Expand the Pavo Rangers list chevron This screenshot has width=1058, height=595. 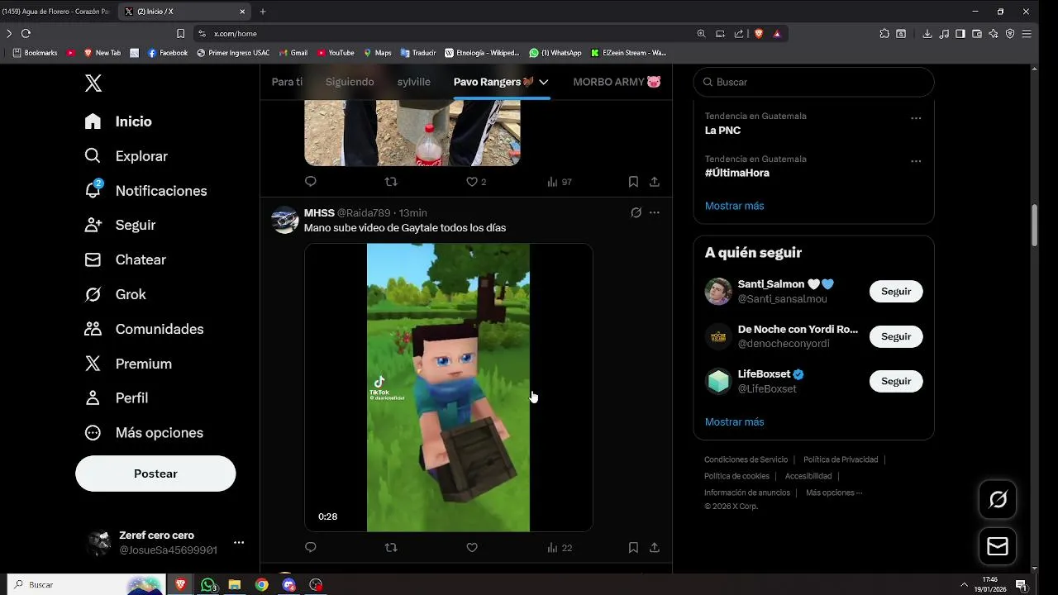coord(543,82)
